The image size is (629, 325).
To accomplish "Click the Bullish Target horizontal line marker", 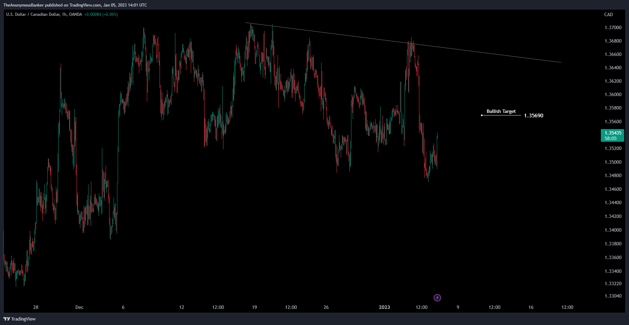I will tap(501, 115).
